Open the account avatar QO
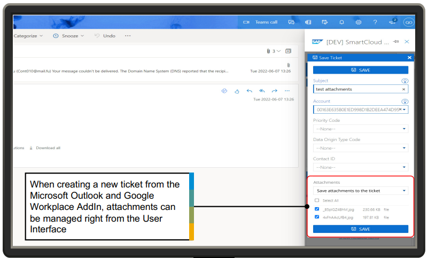 point(409,22)
